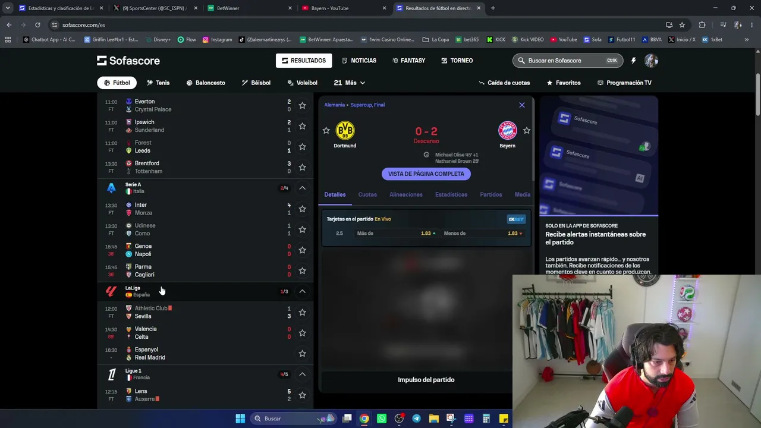
Task: Open the Caída de cuotas link
Action: click(504, 83)
